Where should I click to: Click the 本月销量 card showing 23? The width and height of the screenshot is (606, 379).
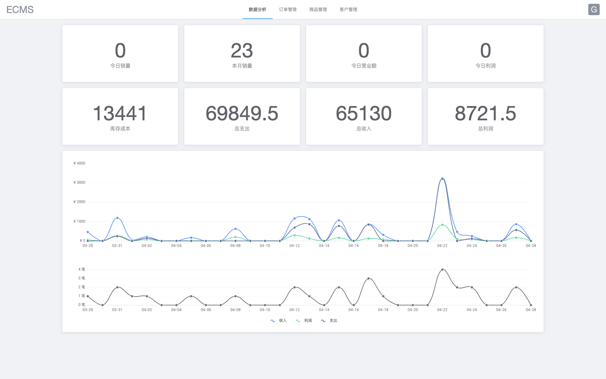(x=242, y=54)
